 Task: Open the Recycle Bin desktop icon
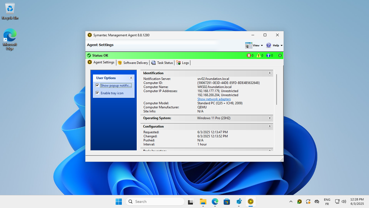coord(10,11)
